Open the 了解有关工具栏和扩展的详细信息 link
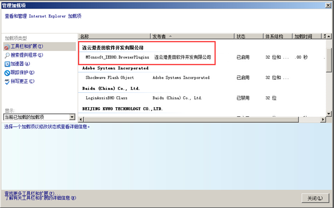Screen dimensions: 334x208 click(40, 198)
